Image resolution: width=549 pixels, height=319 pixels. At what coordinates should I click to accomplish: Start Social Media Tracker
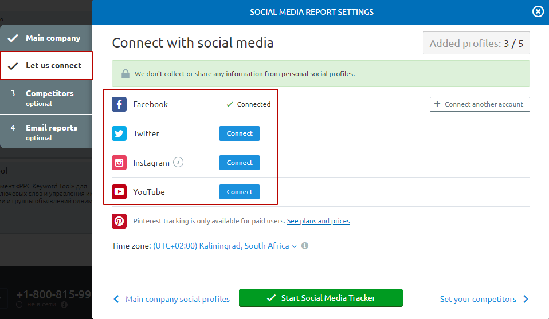pyautogui.click(x=321, y=298)
